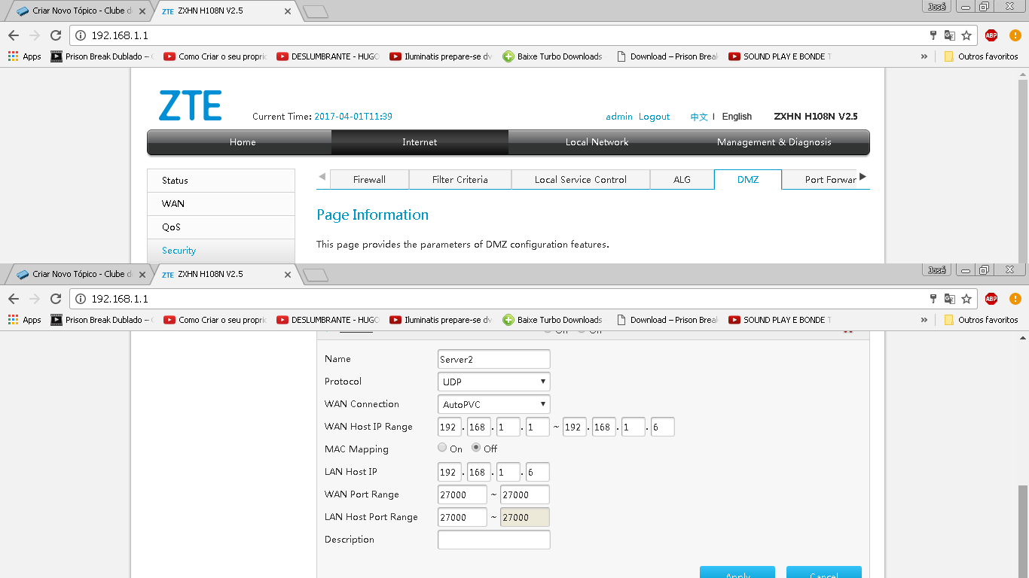Switch to Criar Novo Tópico tab upper window
The image size is (1029, 578).
(78, 11)
